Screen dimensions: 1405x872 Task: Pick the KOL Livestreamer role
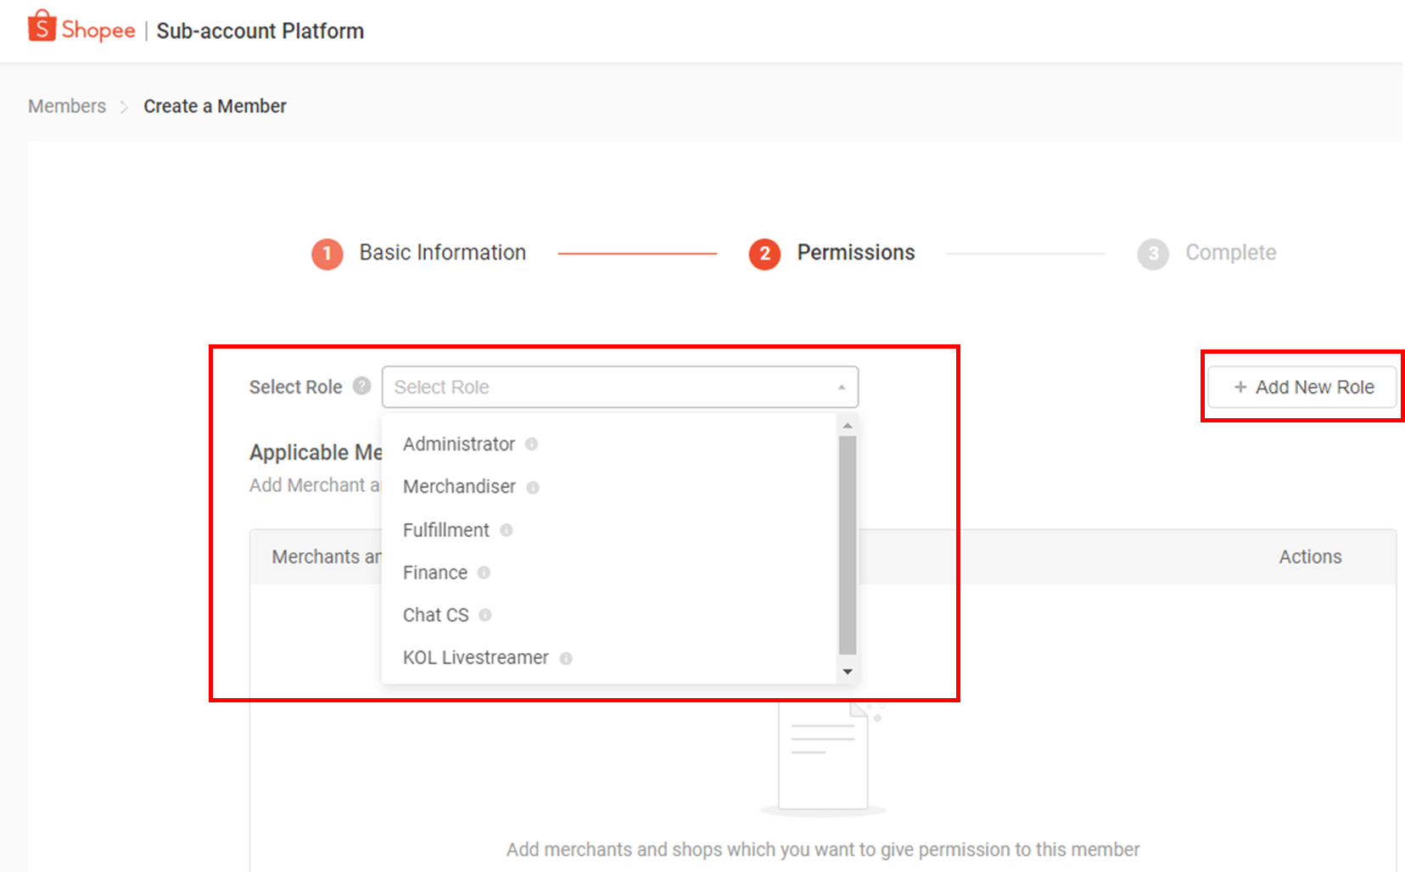pyautogui.click(x=475, y=658)
